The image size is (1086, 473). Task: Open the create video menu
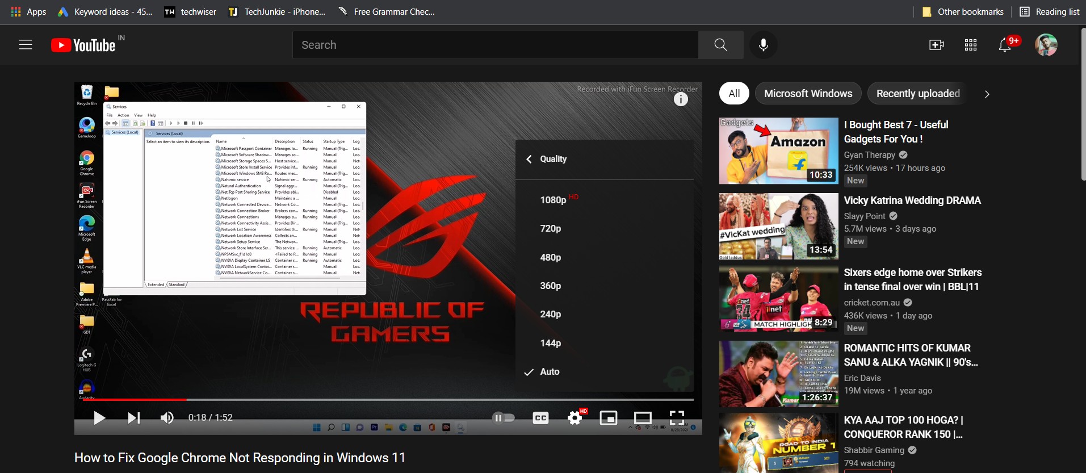(937, 45)
